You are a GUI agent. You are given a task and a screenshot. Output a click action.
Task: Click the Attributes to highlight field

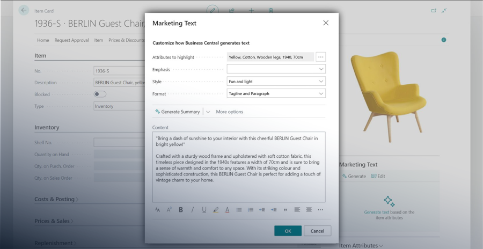point(270,57)
